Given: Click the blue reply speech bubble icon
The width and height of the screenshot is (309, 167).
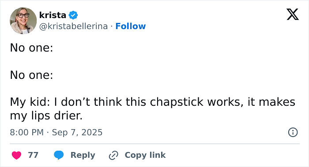Looking at the screenshot, I should pyautogui.click(x=59, y=155).
